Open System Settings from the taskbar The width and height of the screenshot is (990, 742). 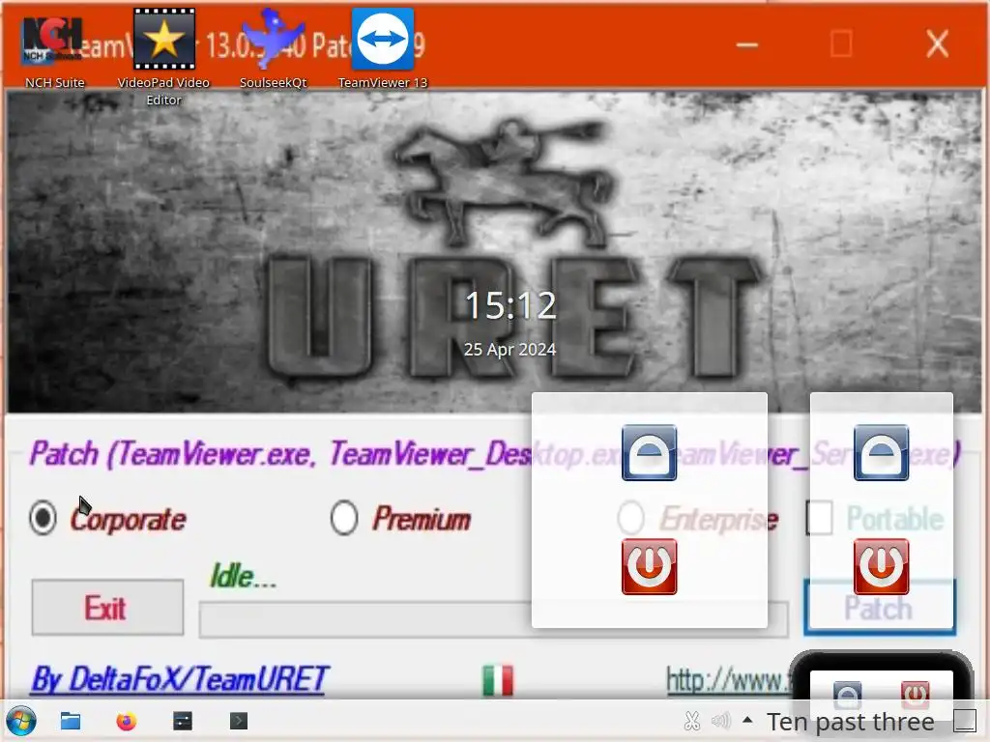point(183,721)
